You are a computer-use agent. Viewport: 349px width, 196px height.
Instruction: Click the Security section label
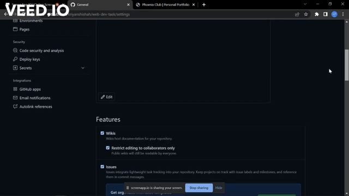click(x=19, y=42)
